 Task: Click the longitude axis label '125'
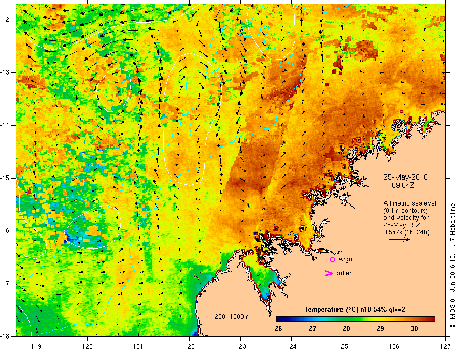pyautogui.click(x=343, y=346)
